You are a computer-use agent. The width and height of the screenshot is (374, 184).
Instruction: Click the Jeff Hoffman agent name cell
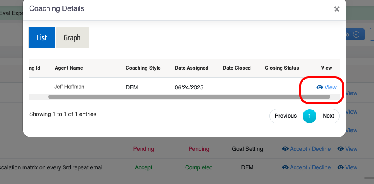pyautogui.click(x=69, y=87)
